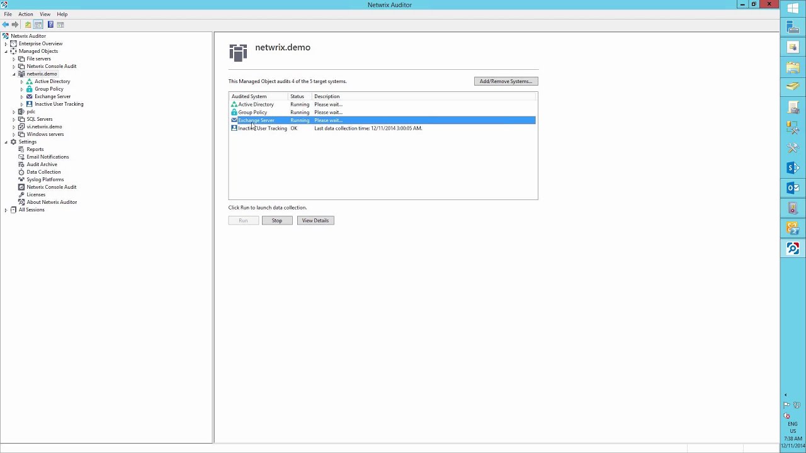
Task: Expand the All Sessions node
Action: pos(6,210)
